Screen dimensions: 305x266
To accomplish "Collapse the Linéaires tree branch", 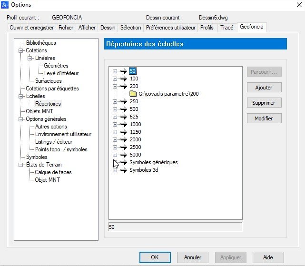I will click(x=30, y=58).
